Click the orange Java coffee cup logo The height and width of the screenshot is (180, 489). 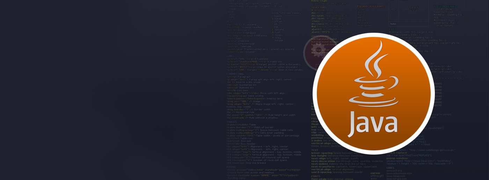point(373,94)
